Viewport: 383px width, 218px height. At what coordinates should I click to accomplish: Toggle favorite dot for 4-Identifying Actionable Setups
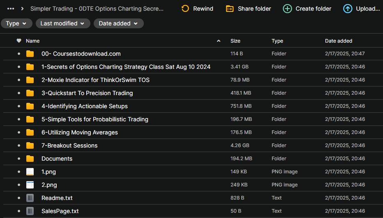pyautogui.click(x=19, y=106)
